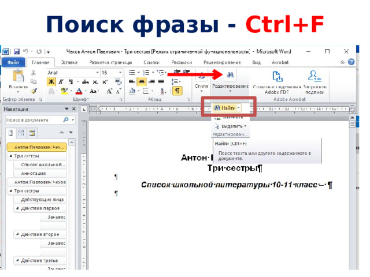Screen dimensions: 370x277
Task: Open the Найти dropdown arrow
Action: coord(239,108)
